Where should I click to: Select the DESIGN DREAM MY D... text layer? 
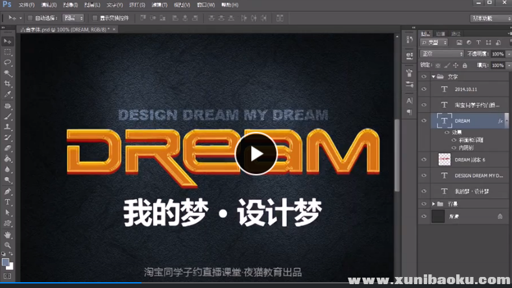pyautogui.click(x=479, y=175)
